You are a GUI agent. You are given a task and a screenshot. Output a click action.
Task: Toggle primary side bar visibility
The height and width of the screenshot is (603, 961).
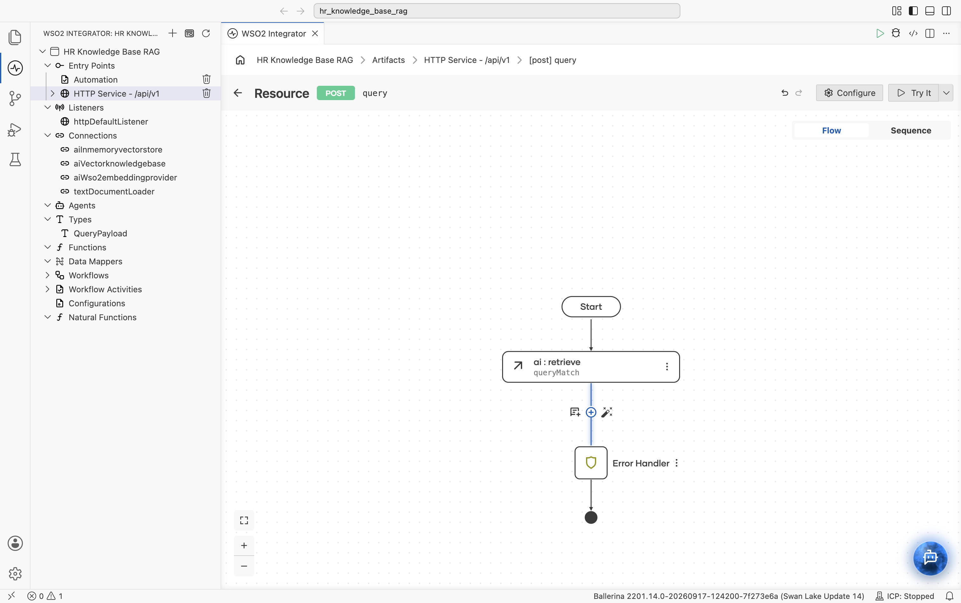[x=913, y=11]
